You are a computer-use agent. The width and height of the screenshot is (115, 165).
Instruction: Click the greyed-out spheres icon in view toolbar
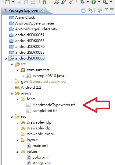pyautogui.click(x=100, y=10)
